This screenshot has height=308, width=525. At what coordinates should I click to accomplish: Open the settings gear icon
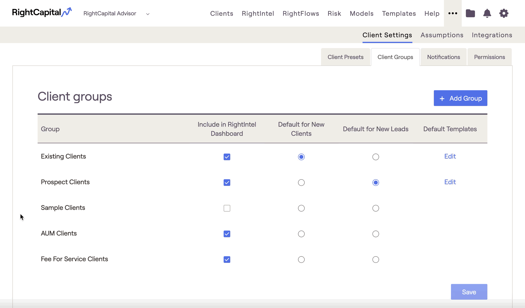[x=504, y=13]
